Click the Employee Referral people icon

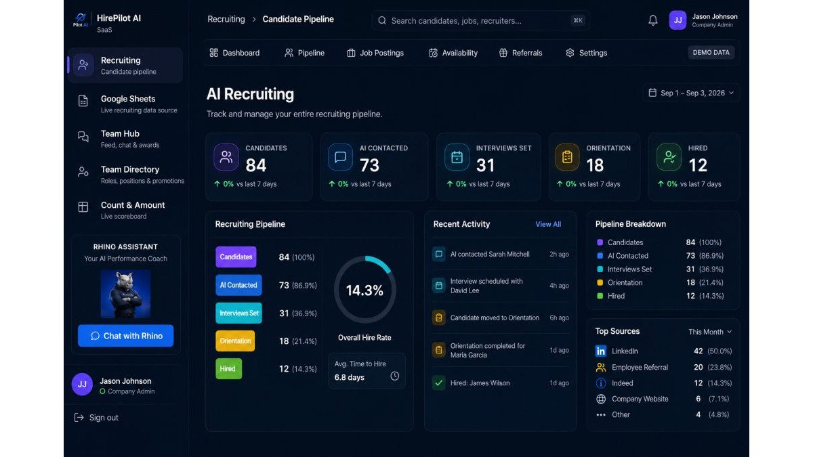tap(601, 367)
